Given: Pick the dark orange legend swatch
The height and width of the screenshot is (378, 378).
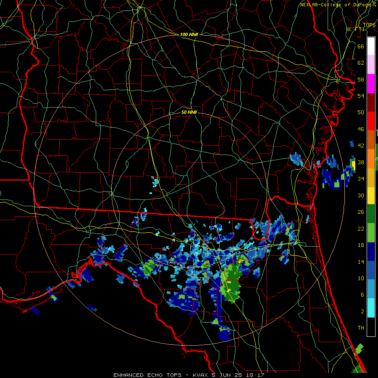Looking at the screenshot, I should coord(371,140).
